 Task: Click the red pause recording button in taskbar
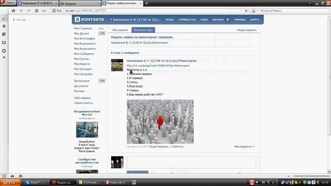click(252, 182)
